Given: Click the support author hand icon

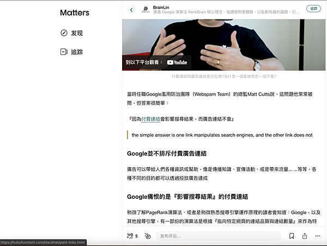Looking at the screenshot, I should pyautogui.click(x=148, y=236).
